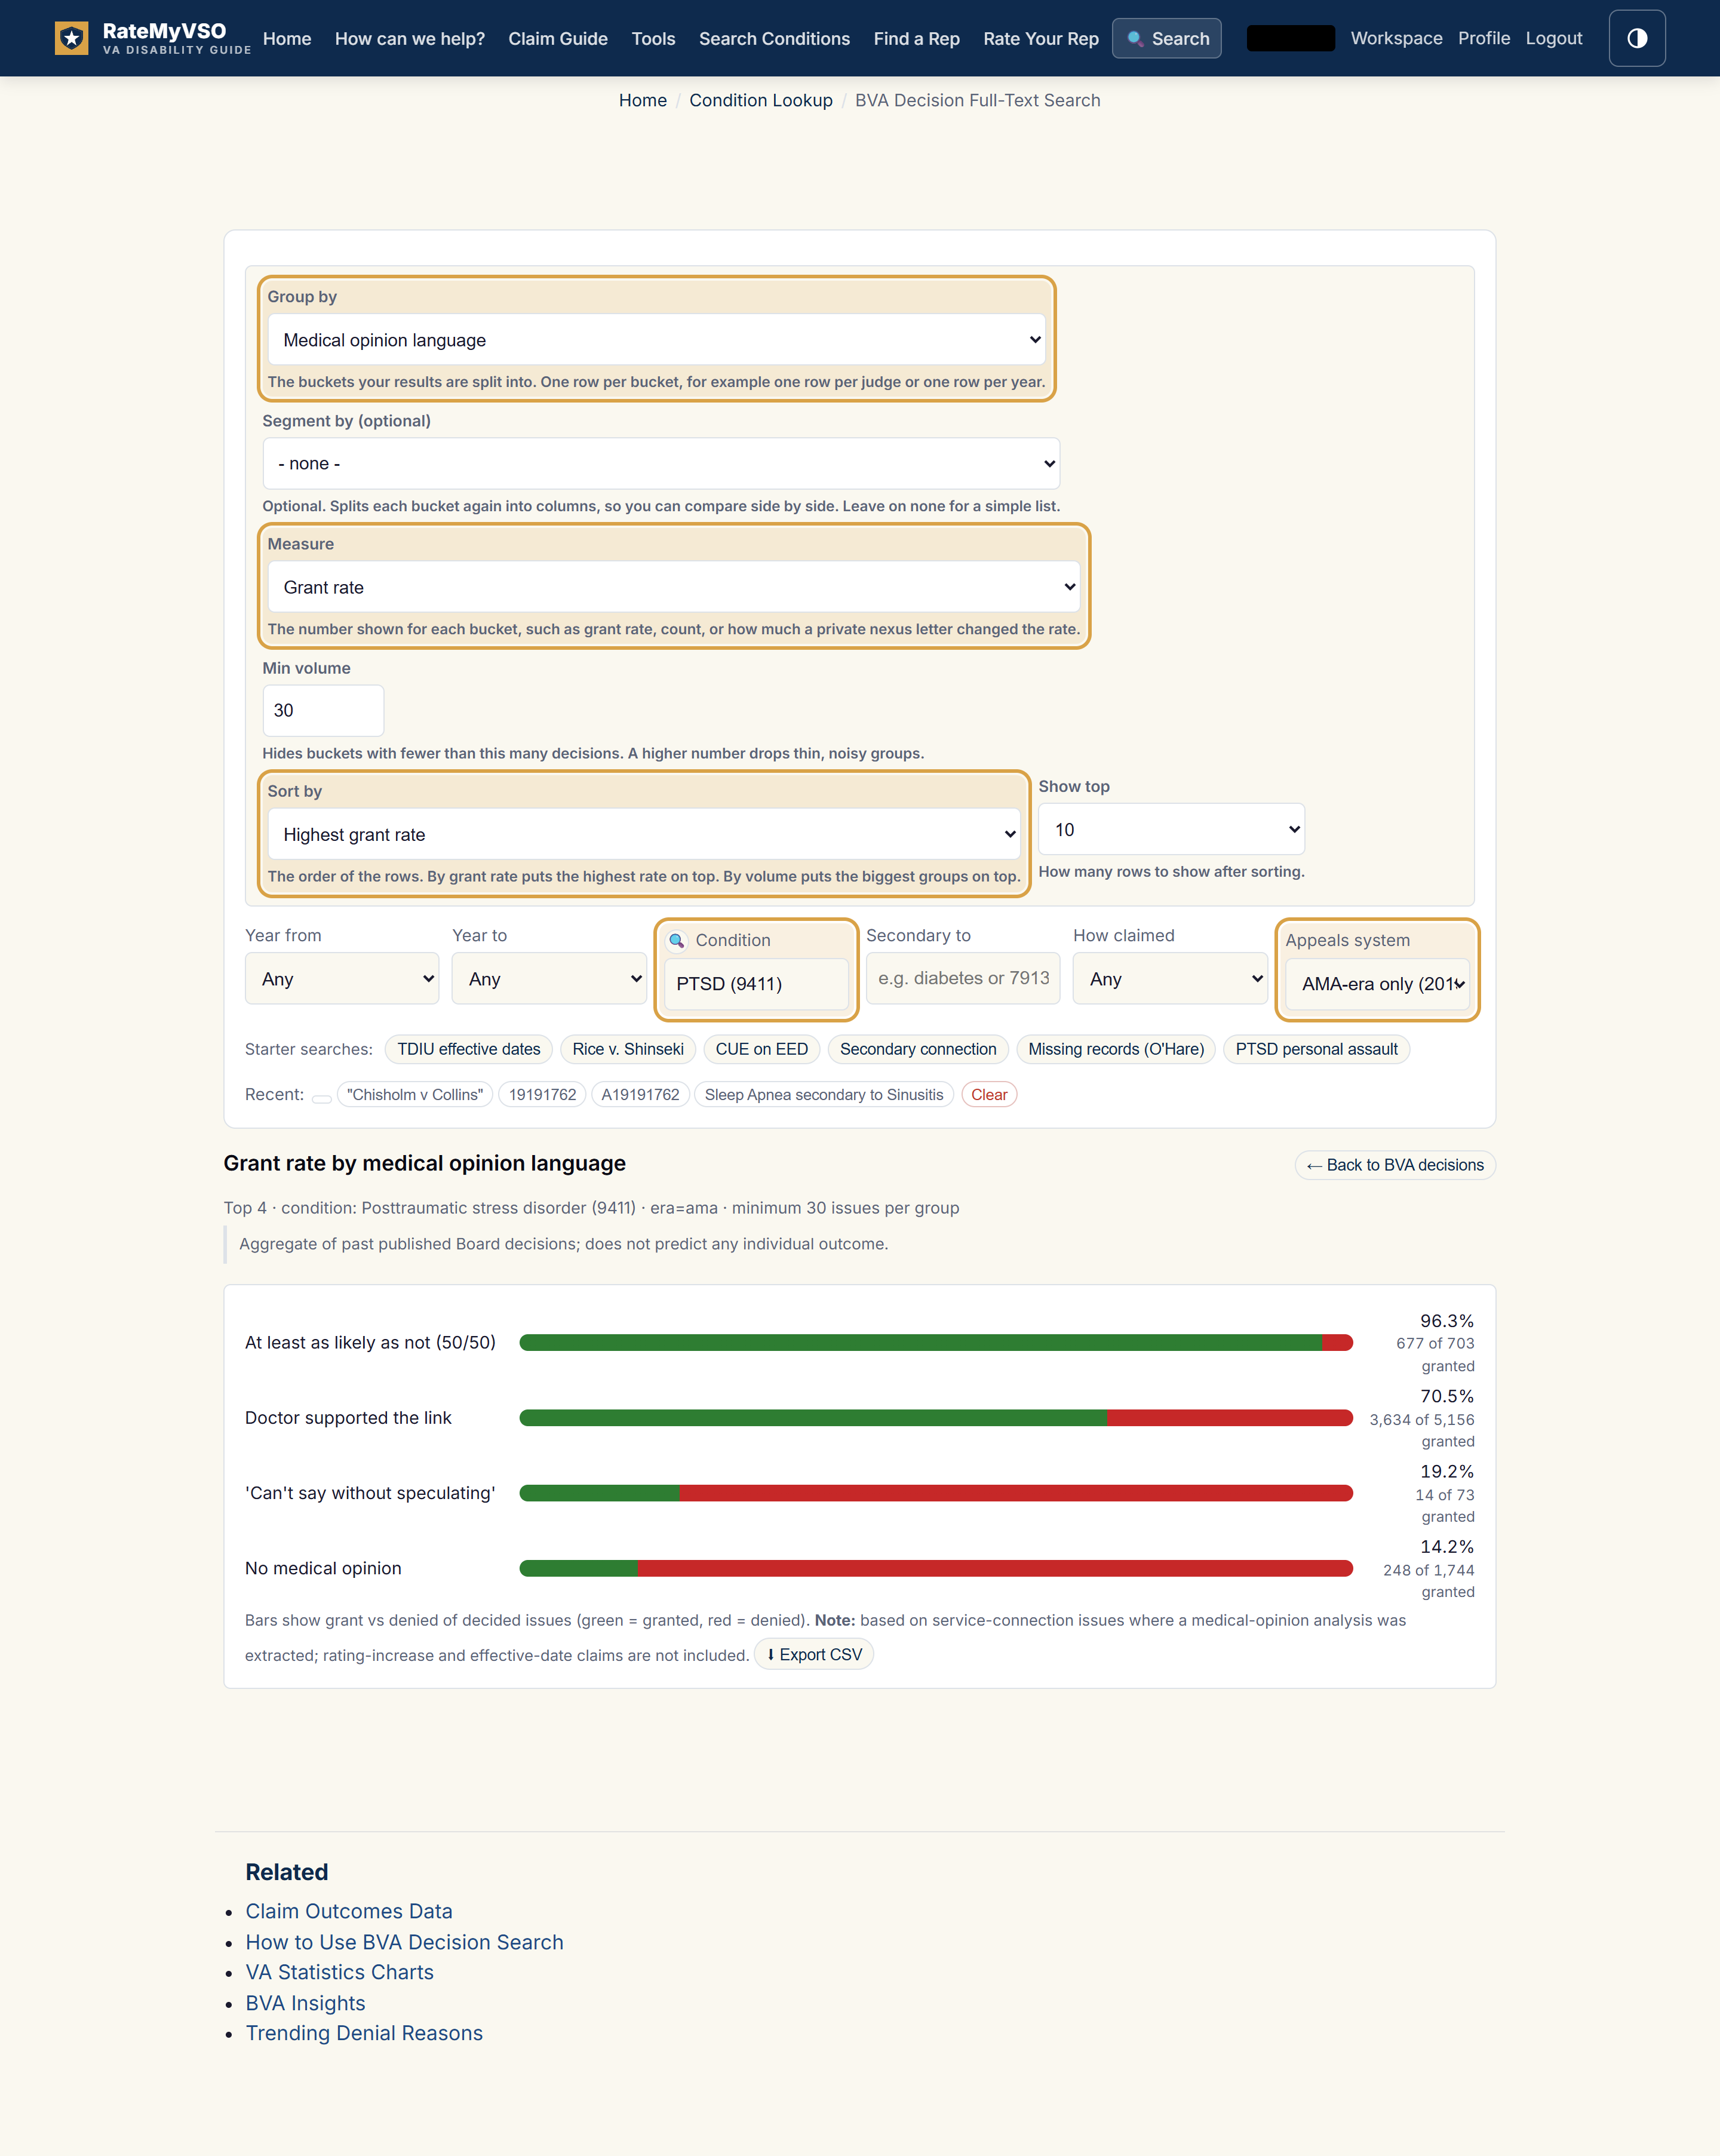Select PTSD personal assault starter search
The height and width of the screenshot is (2156, 1720).
pyautogui.click(x=1316, y=1049)
